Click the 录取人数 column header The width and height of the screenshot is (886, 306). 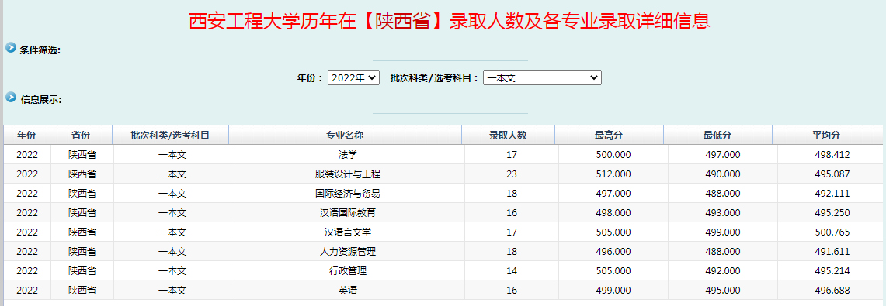click(x=508, y=135)
